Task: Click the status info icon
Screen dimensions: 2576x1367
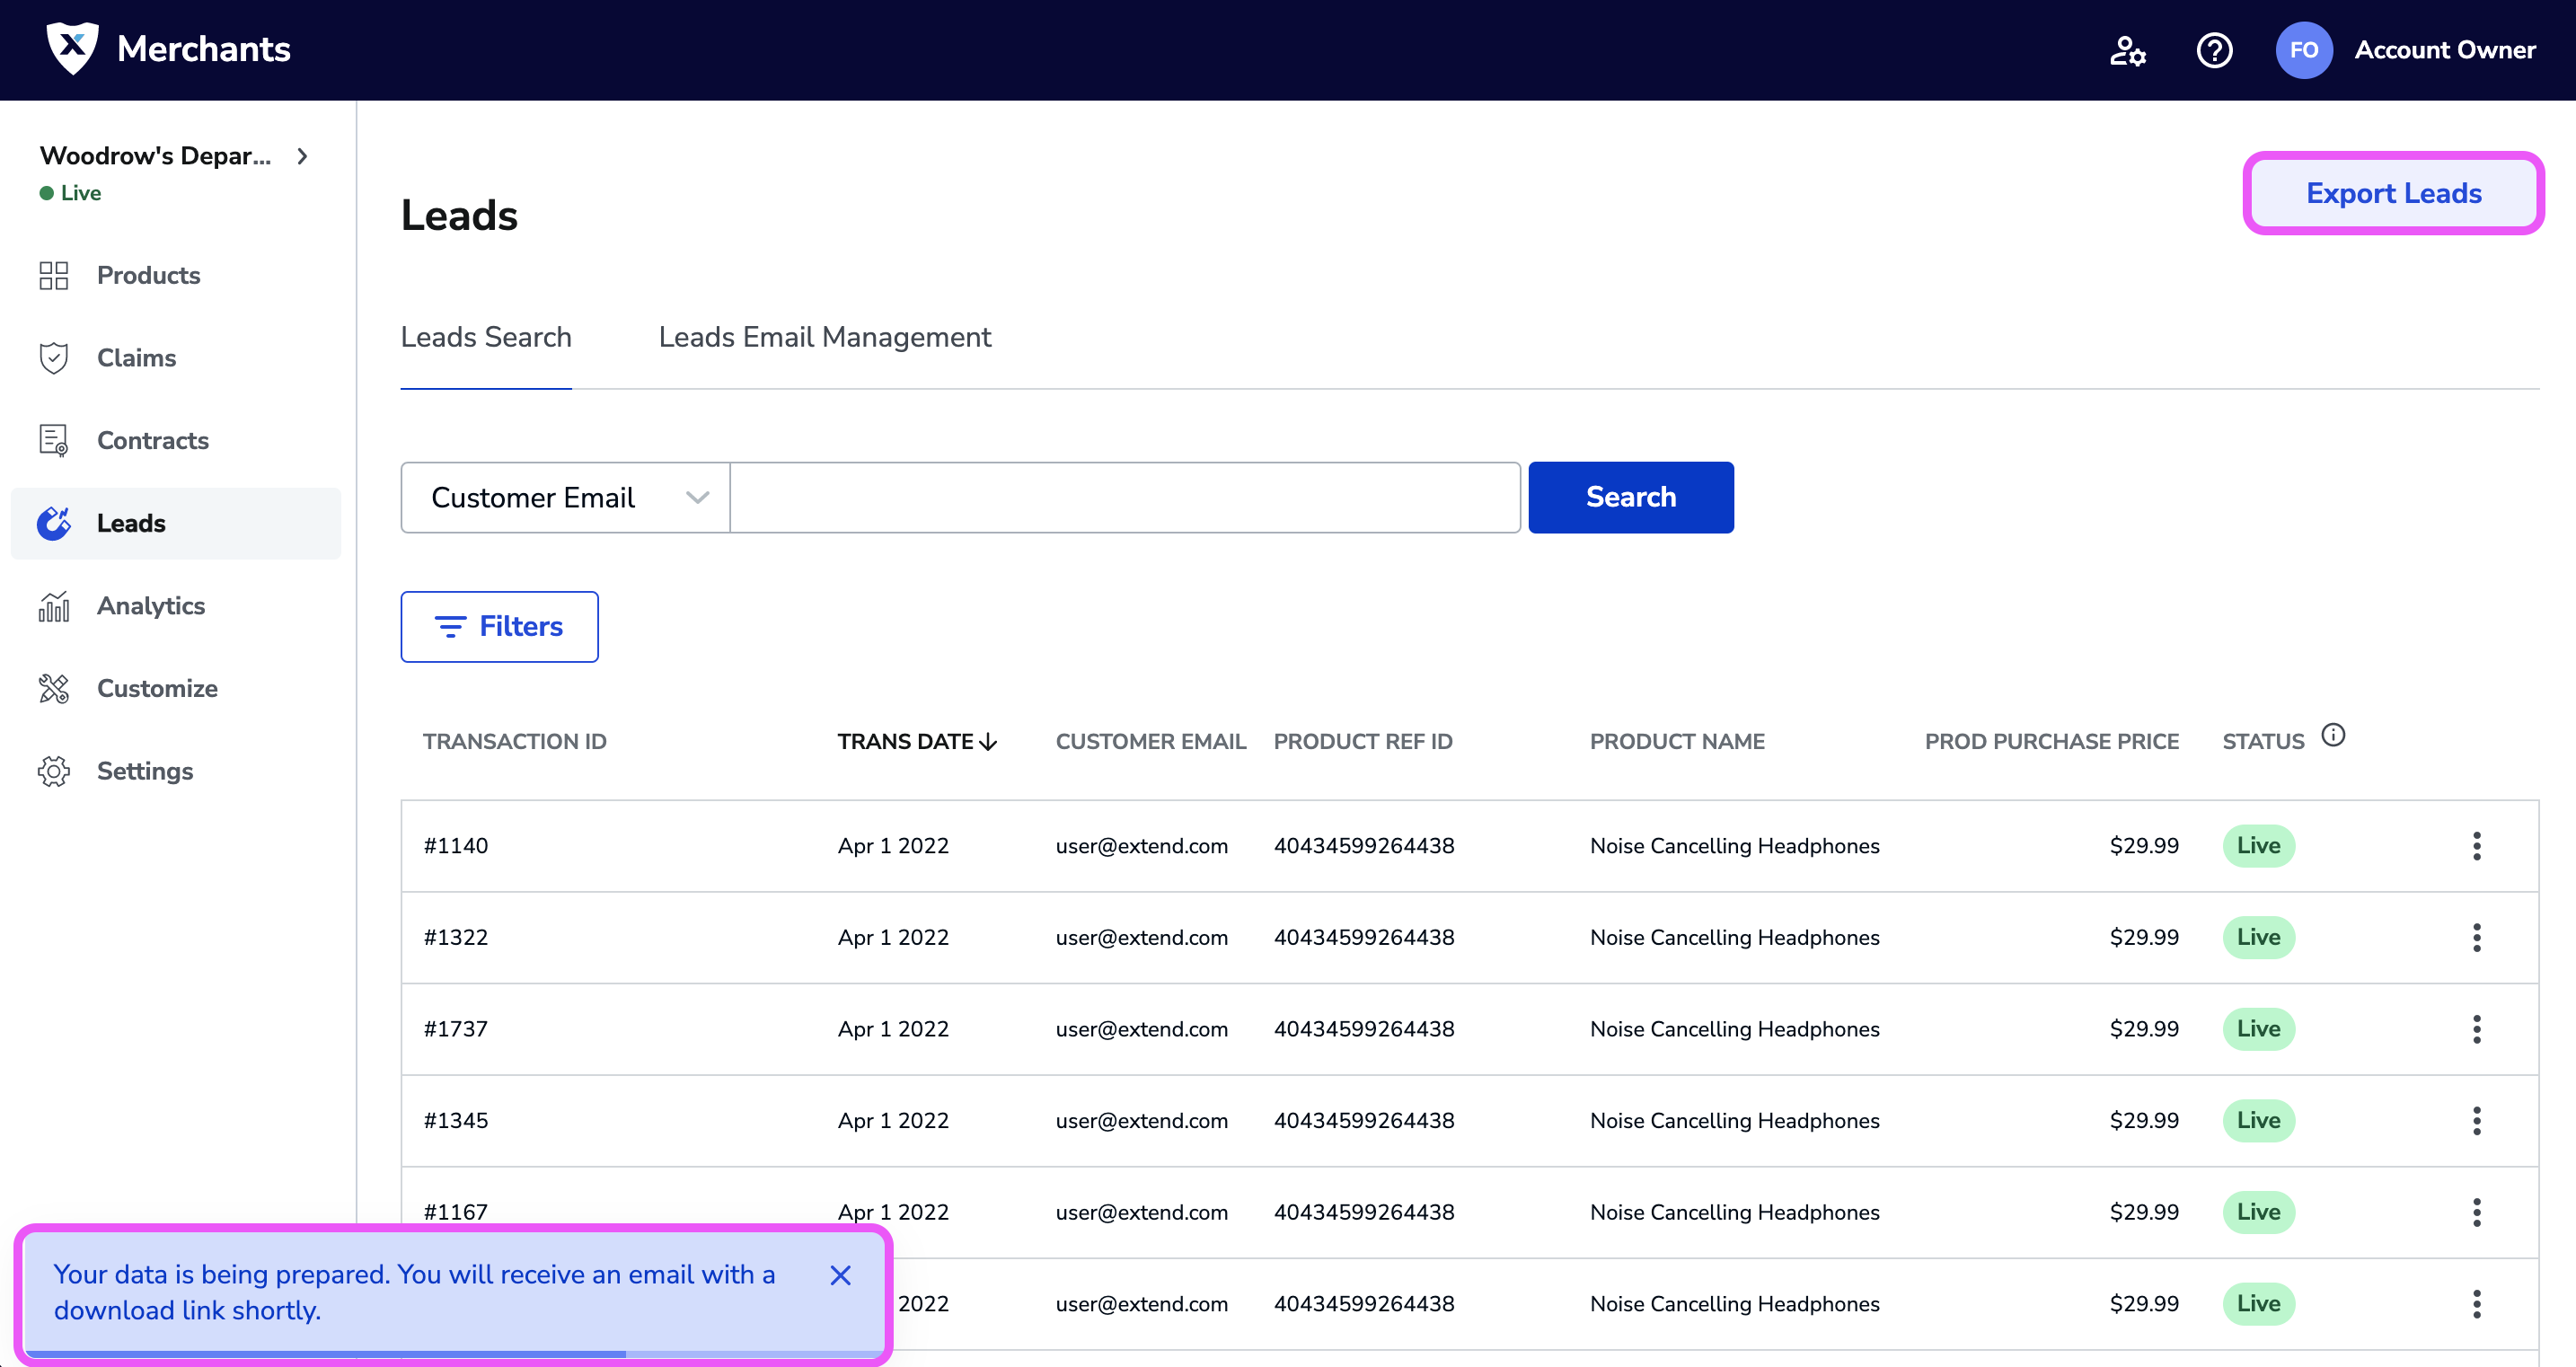Action: (x=2333, y=736)
